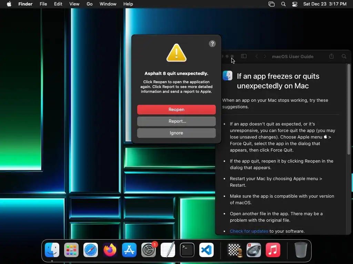Open the Finder menu
353x264 pixels.
[x=26, y=4]
